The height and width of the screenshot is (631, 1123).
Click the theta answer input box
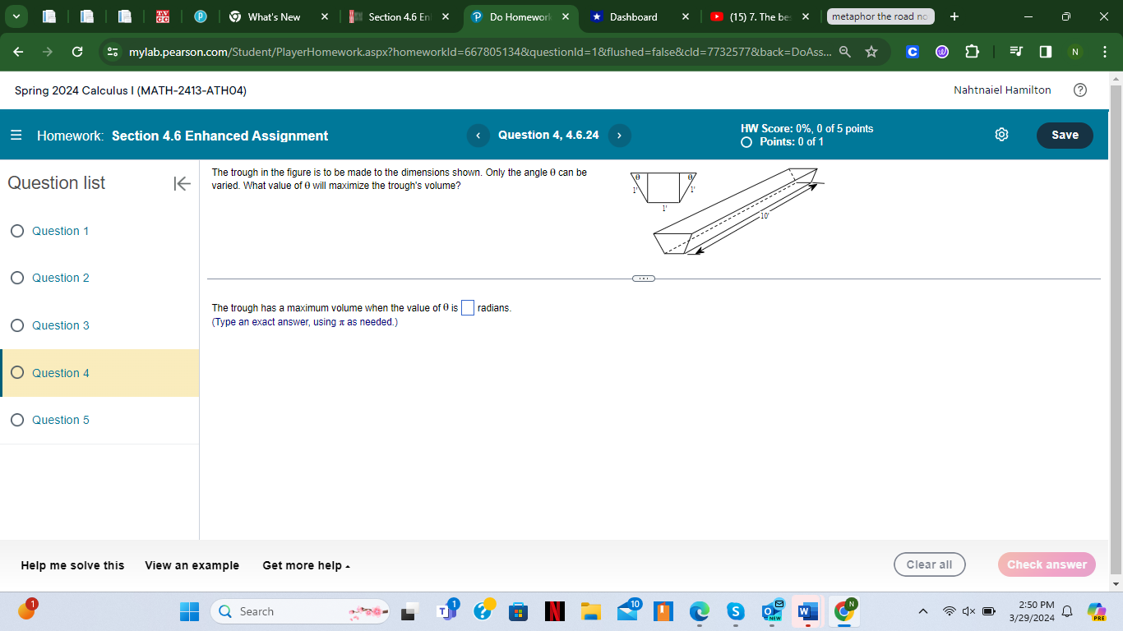[x=468, y=308]
